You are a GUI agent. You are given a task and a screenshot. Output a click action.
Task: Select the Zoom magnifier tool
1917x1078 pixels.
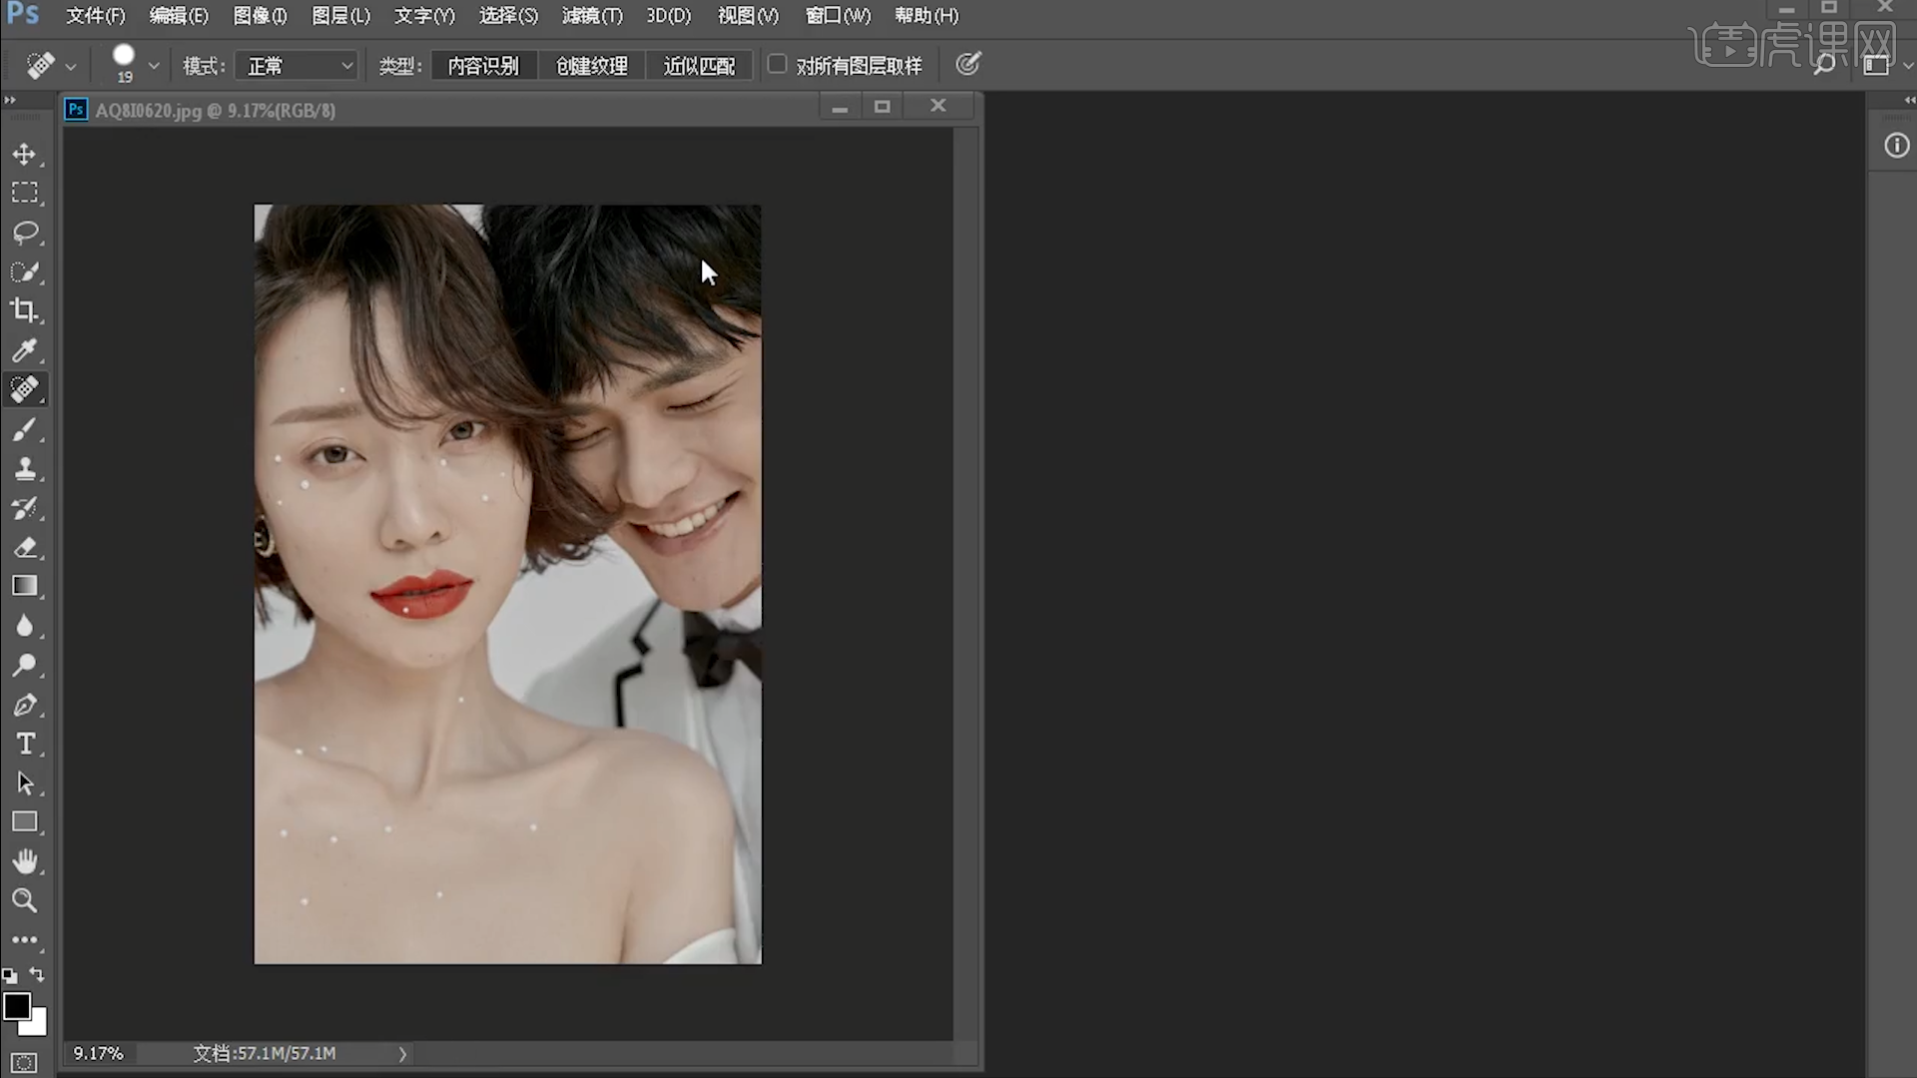[x=24, y=900]
